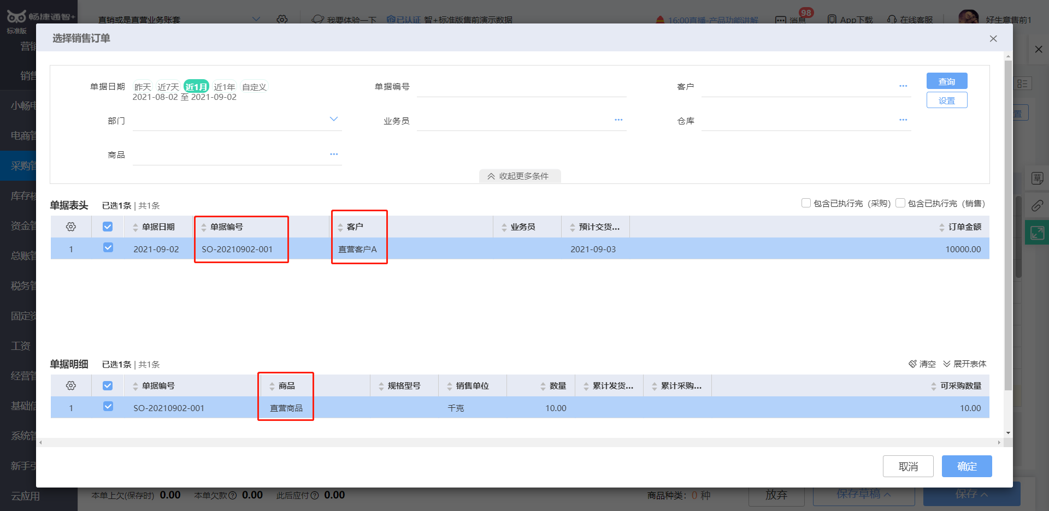Toggle select-all checkbox in detail table
Image resolution: width=1049 pixels, height=511 pixels.
(108, 385)
